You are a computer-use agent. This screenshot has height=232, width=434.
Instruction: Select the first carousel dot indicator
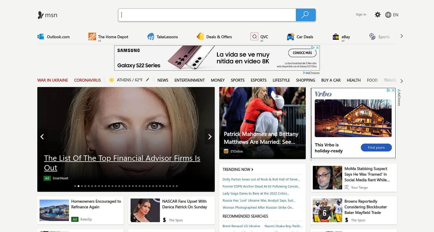pos(75,186)
